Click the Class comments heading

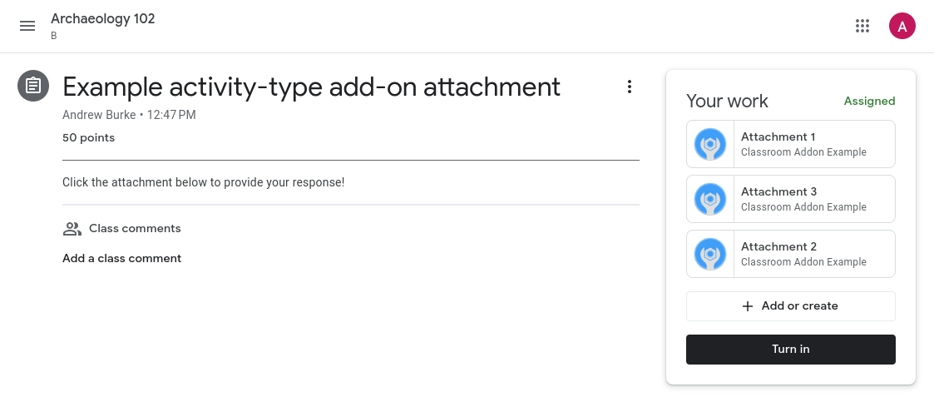[x=135, y=228]
